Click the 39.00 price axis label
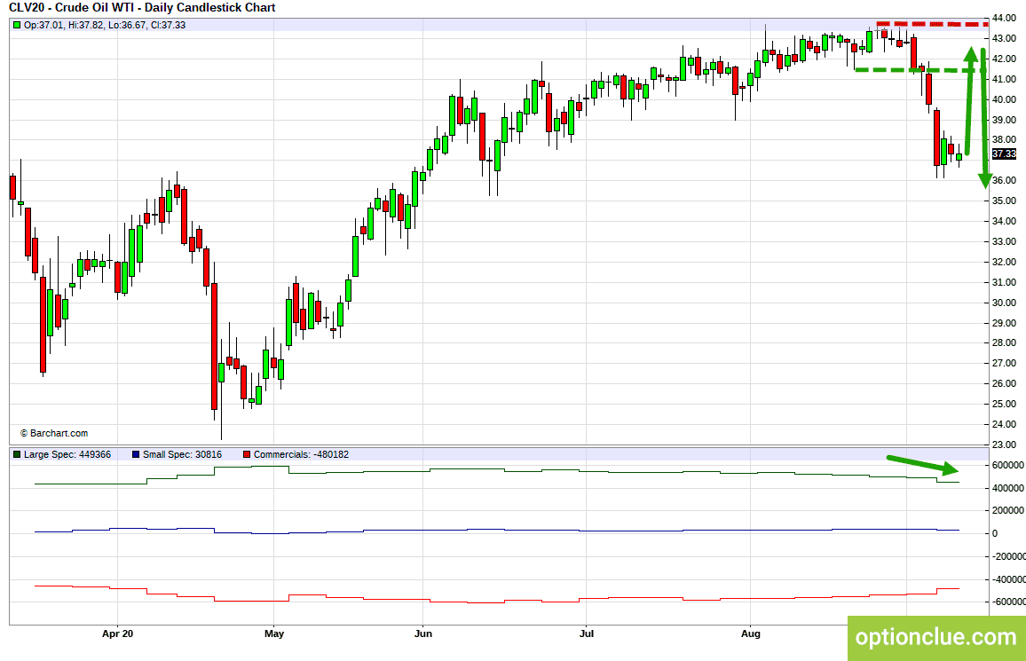 point(1005,121)
